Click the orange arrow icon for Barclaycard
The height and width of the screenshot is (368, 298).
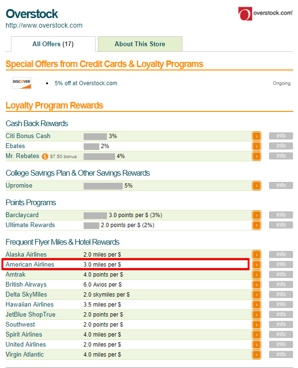point(257,215)
